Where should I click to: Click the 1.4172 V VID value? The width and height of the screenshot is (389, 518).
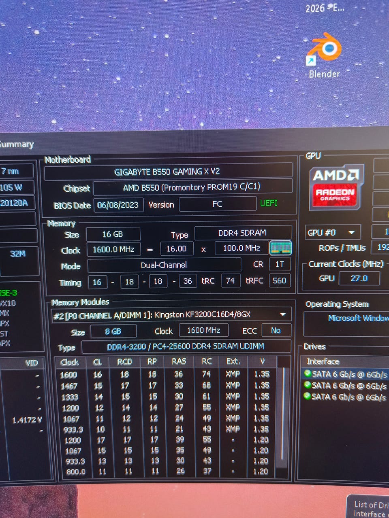[27, 420]
